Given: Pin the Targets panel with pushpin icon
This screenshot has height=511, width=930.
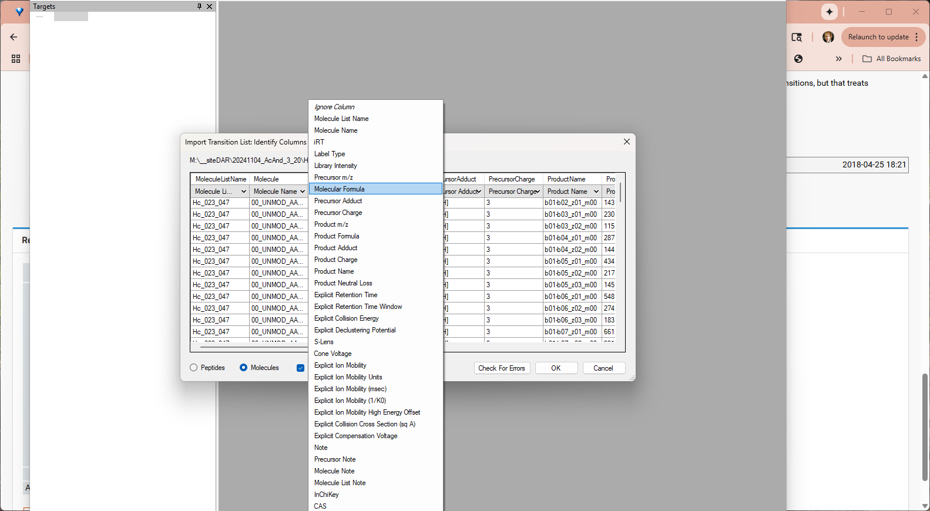Looking at the screenshot, I should [x=199, y=6].
